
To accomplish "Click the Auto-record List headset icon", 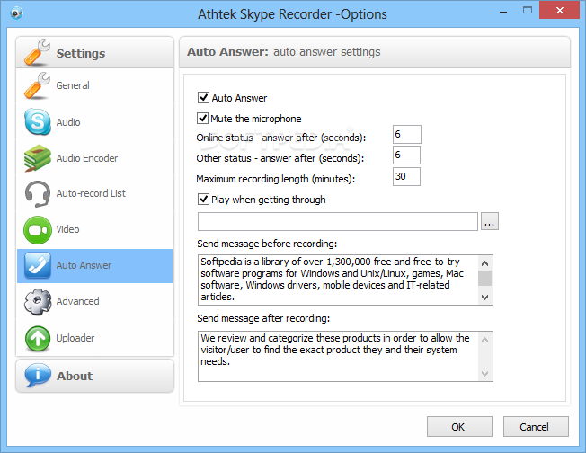I will pos(38,193).
